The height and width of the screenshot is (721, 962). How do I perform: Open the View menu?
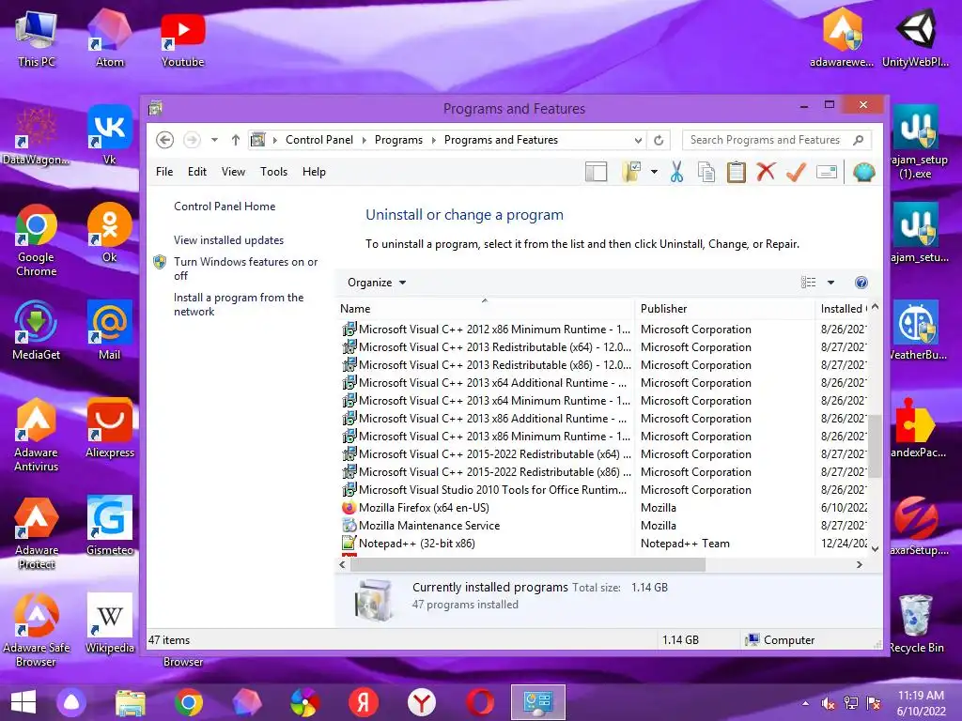pyautogui.click(x=233, y=172)
